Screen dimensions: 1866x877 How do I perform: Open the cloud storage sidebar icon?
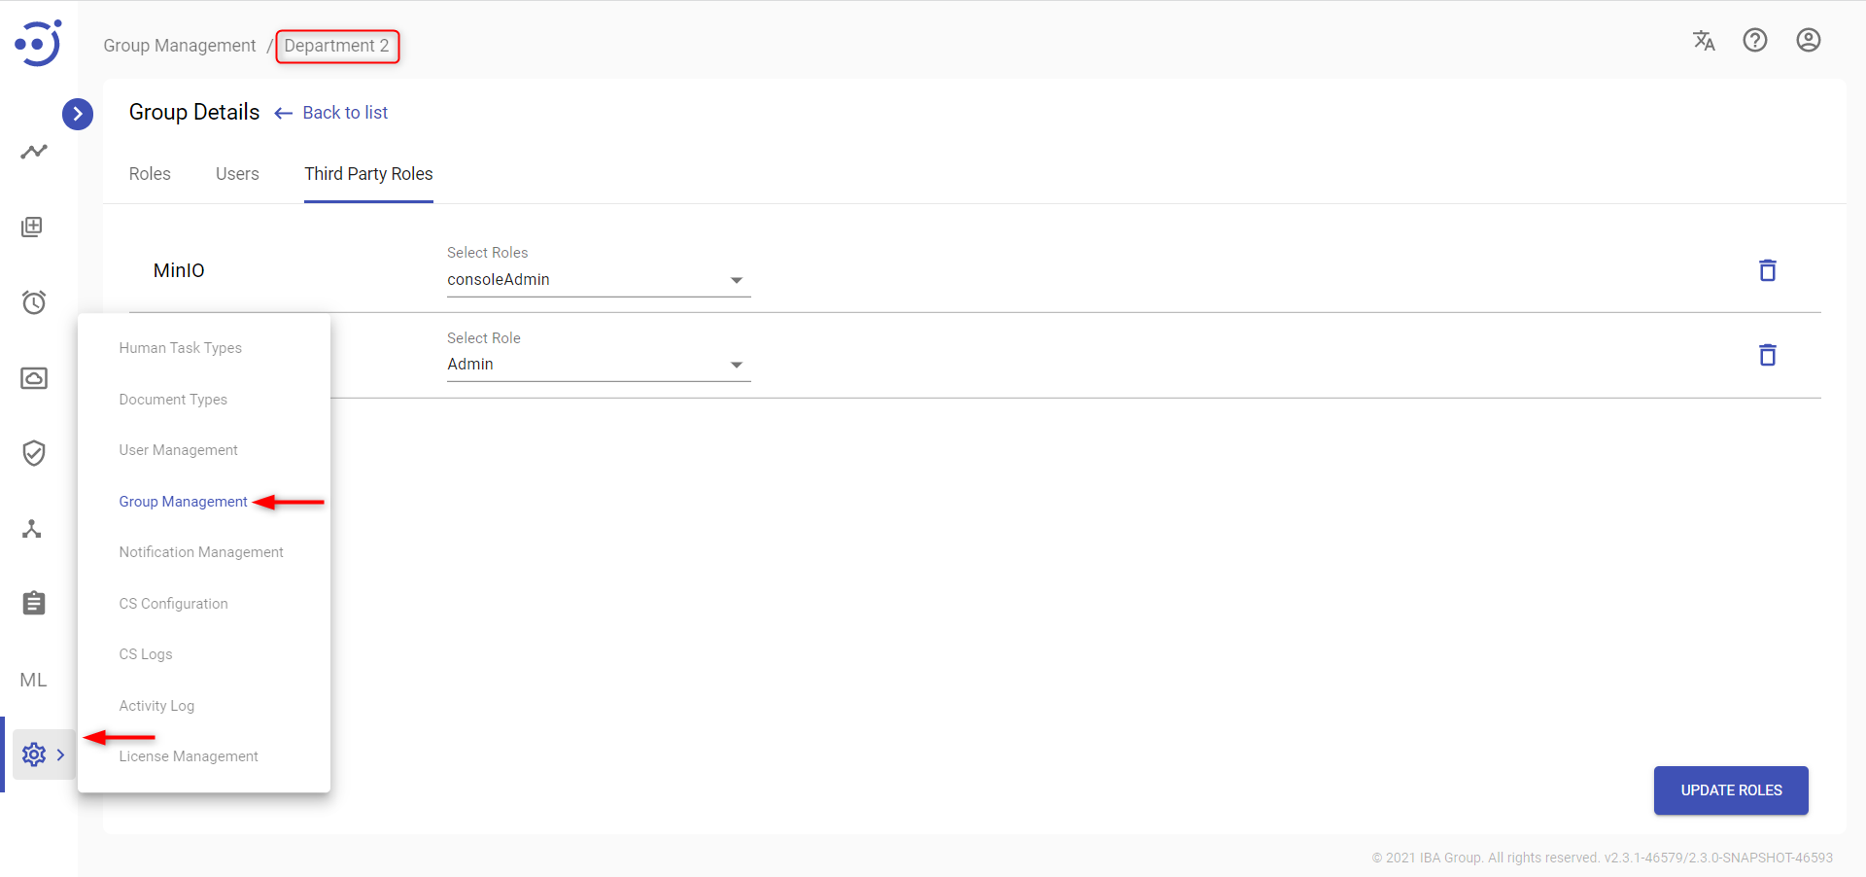[x=34, y=377]
